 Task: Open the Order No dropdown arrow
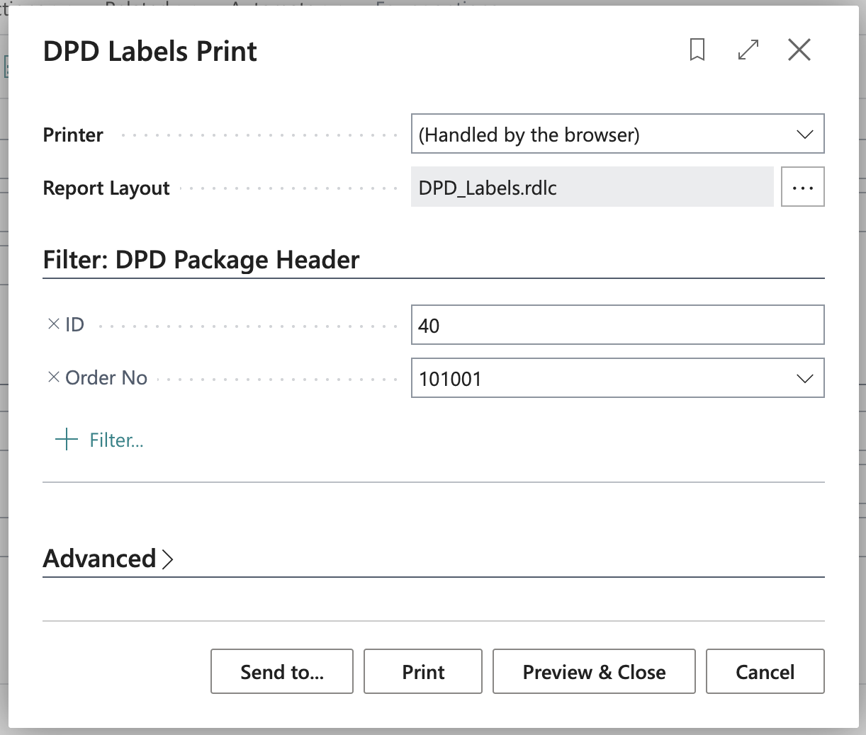[x=804, y=379]
